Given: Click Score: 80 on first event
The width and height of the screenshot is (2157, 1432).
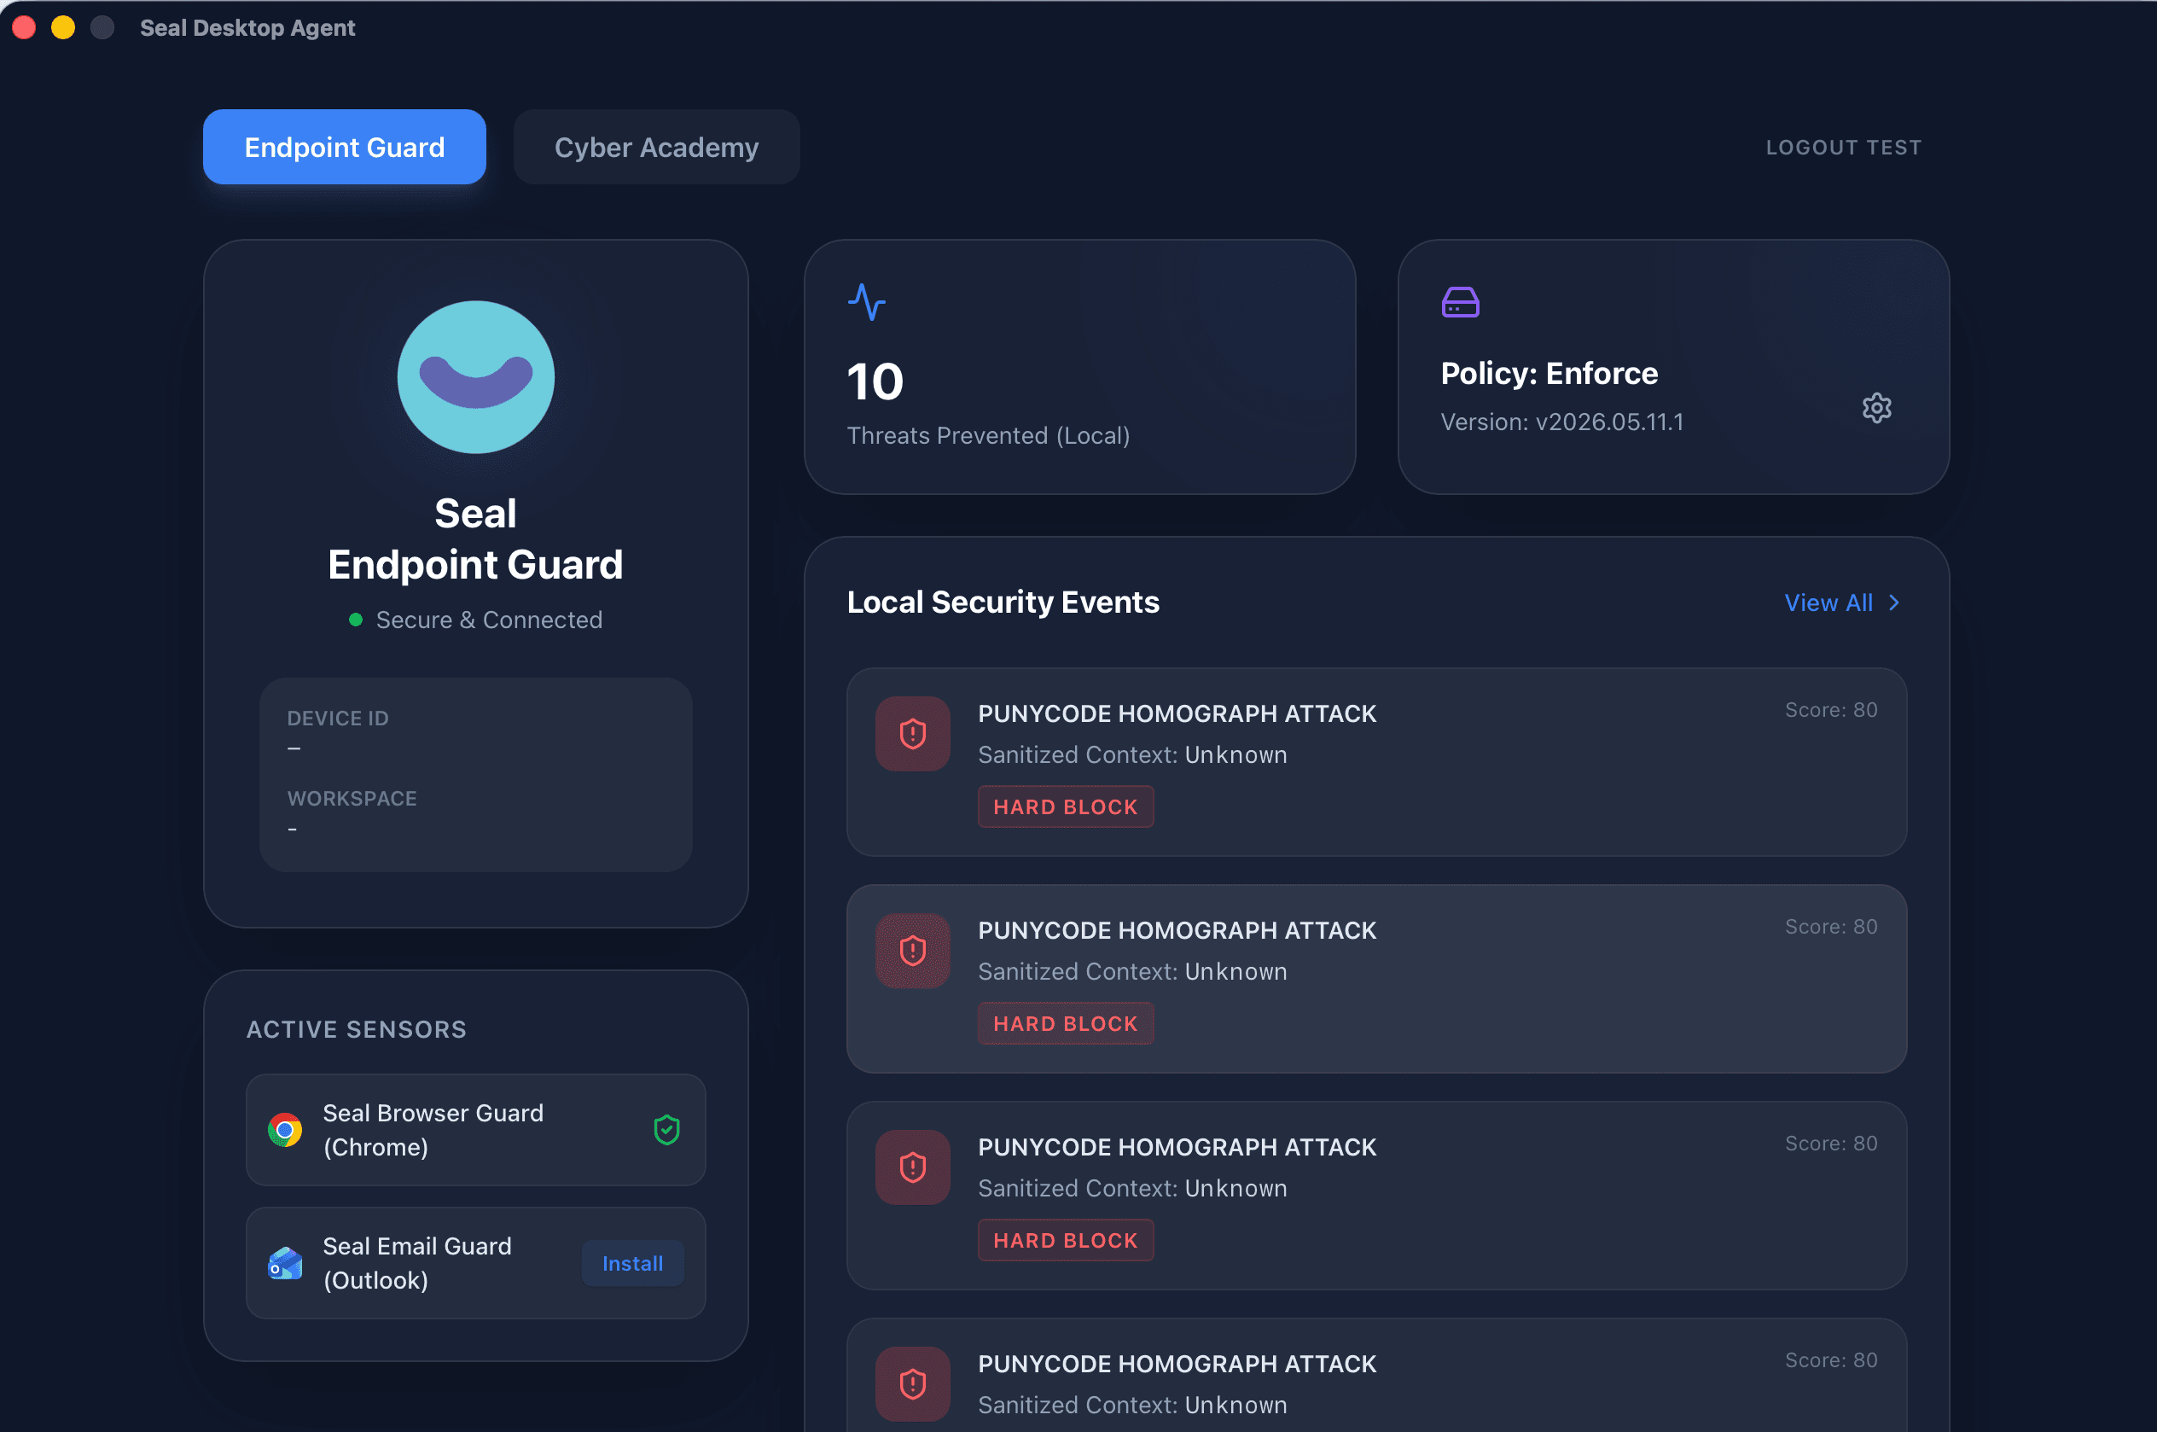Looking at the screenshot, I should click(1831, 710).
